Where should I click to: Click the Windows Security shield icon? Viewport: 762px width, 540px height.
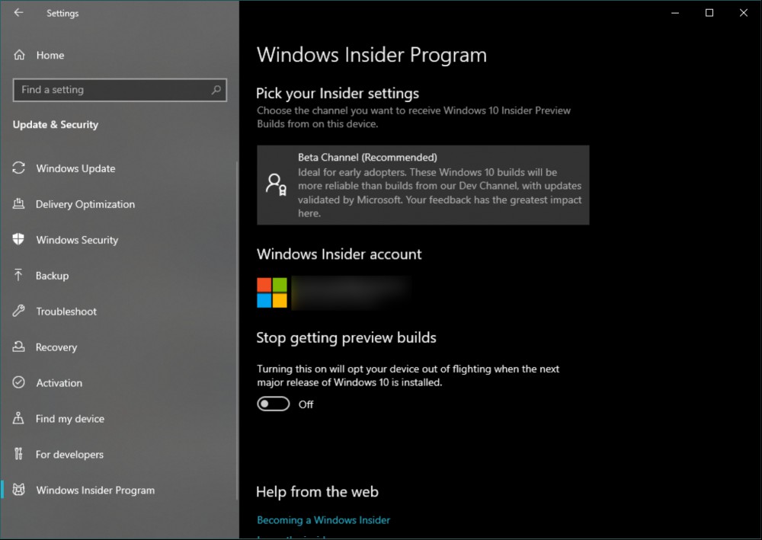click(x=18, y=239)
